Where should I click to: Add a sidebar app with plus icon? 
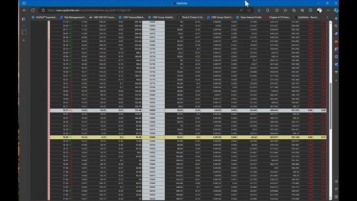(x=336, y=80)
